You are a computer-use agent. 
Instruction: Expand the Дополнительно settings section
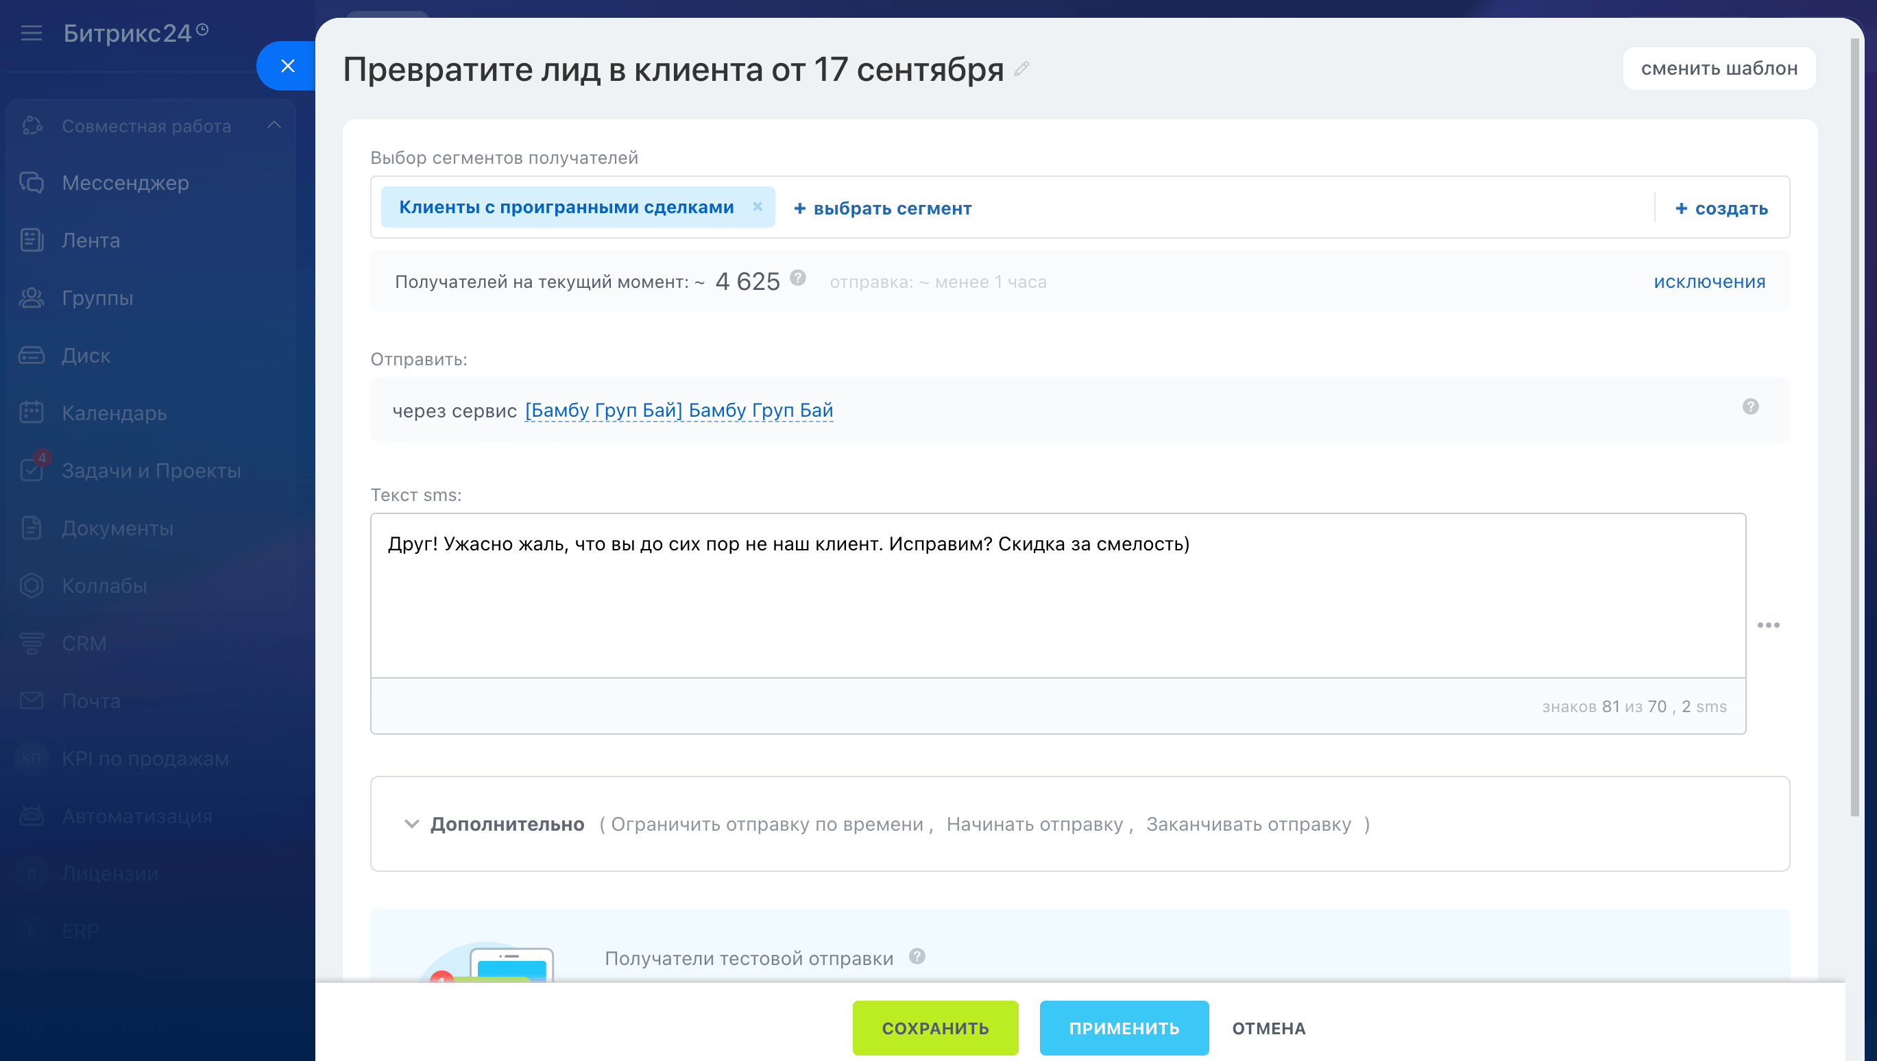pyautogui.click(x=507, y=824)
